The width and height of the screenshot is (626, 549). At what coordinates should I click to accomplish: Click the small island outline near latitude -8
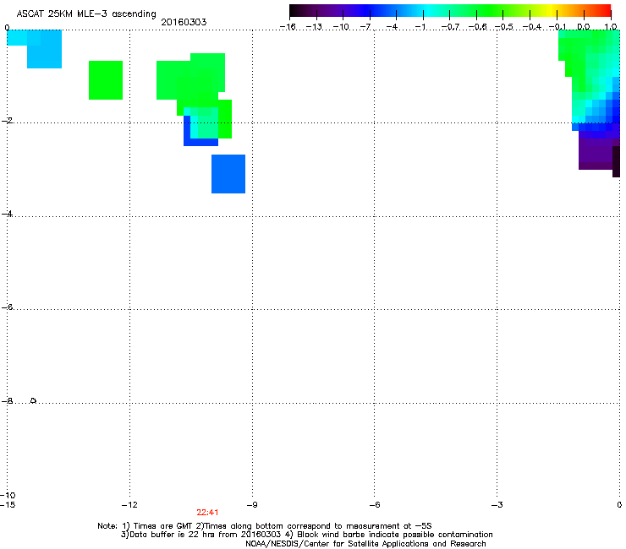coord(33,400)
